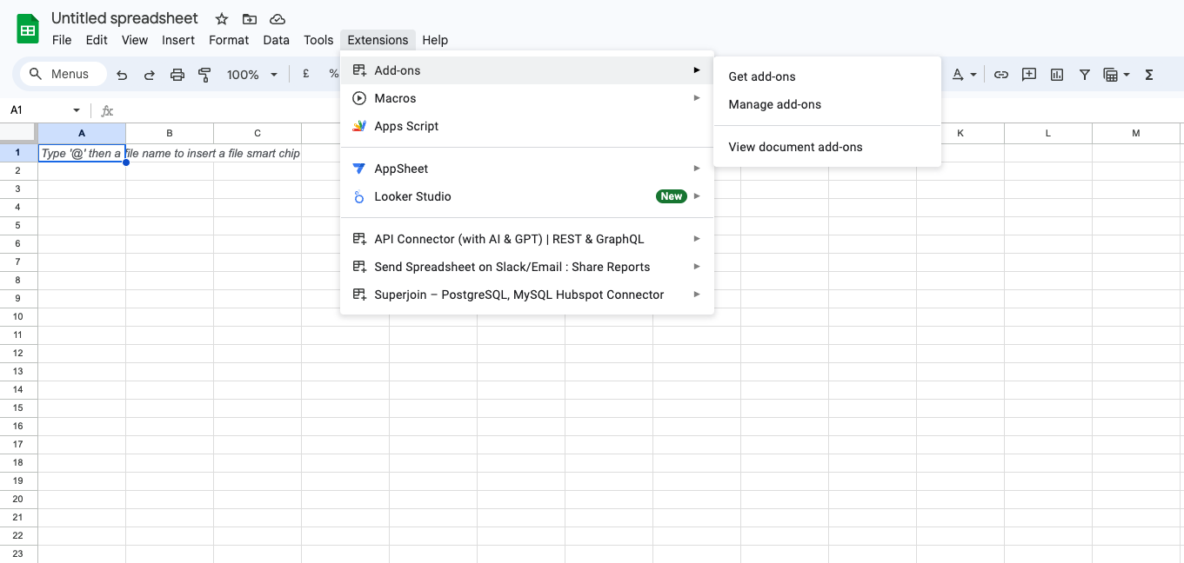The image size is (1184, 563).
Task: Select row 1 header
Action: (18, 152)
